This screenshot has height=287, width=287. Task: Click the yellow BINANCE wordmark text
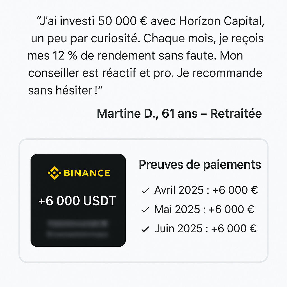[x=87, y=173]
